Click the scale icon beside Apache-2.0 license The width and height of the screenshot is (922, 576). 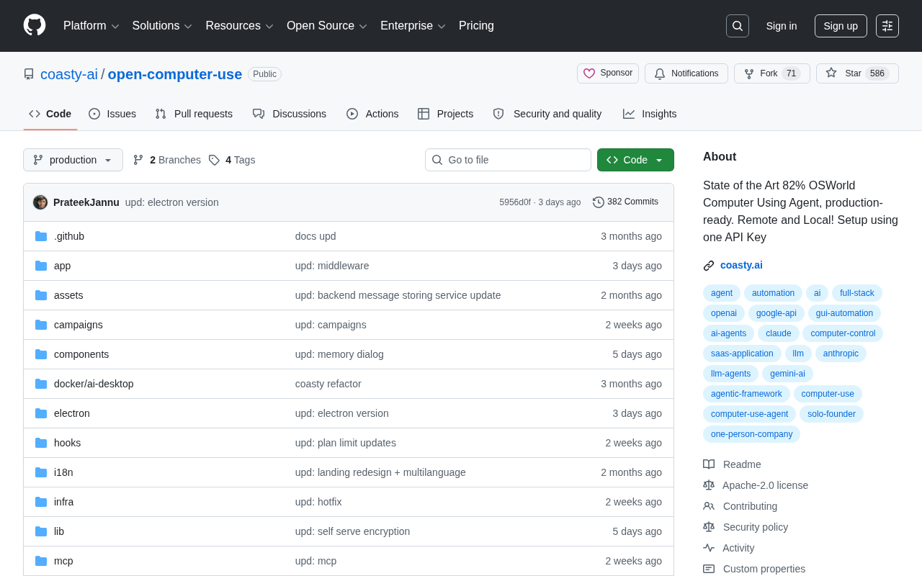tap(709, 485)
